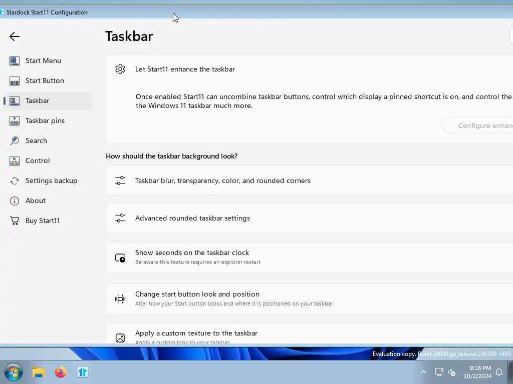The width and height of the screenshot is (513, 384).
Task: Open the About page
Action: (48, 201)
